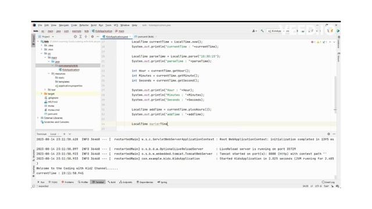372x209 pixels.
Task: Click the user account icon in toolbar
Action: coord(255,31)
